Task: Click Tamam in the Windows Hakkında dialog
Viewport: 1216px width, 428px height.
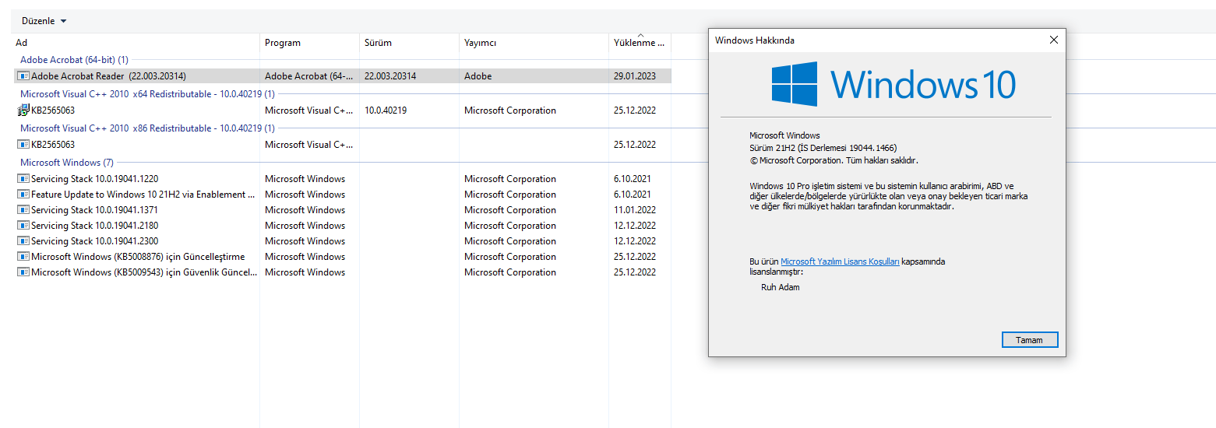Action: coord(1029,340)
